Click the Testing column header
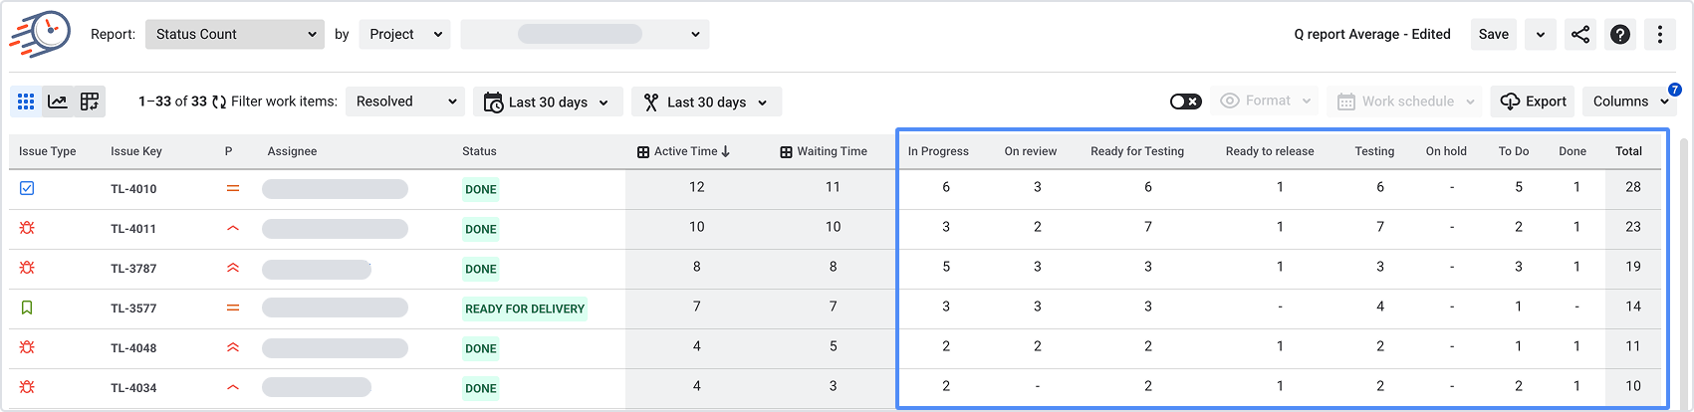This screenshot has width=1694, height=412. [1374, 151]
